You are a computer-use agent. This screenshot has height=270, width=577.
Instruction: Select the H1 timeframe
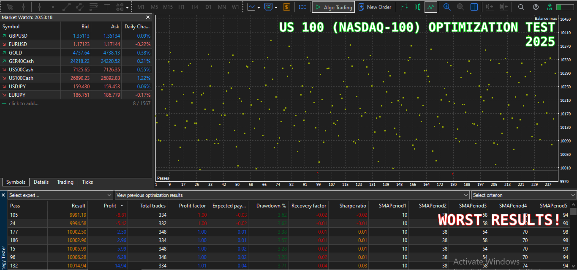[x=181, y=7]
